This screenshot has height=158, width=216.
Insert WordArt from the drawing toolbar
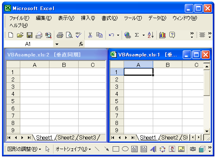pos(153,149)
